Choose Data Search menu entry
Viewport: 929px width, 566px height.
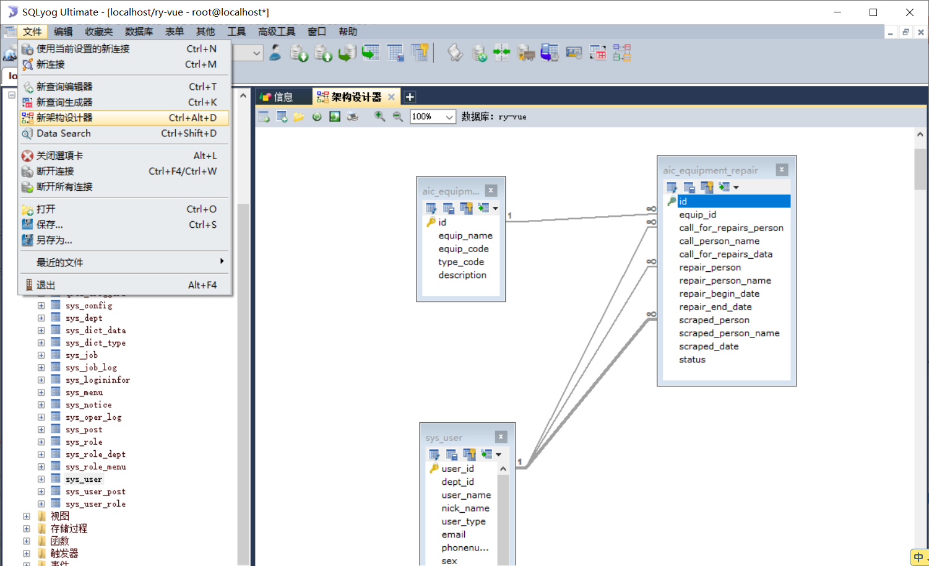click(x=124, y=133)
